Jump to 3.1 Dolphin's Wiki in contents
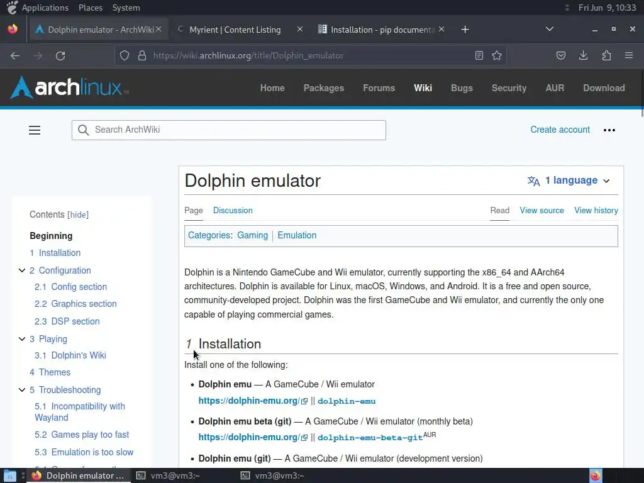This screenshot has width=644, height=483. (x=70, y=355)
